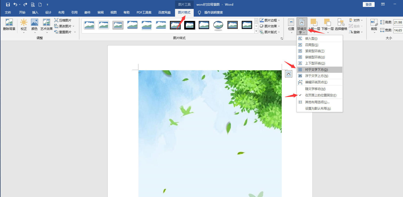Viewport: 403px width, 197px height.
Task: Click the 登录 sign-in button
Action: (x=368, y=5)
